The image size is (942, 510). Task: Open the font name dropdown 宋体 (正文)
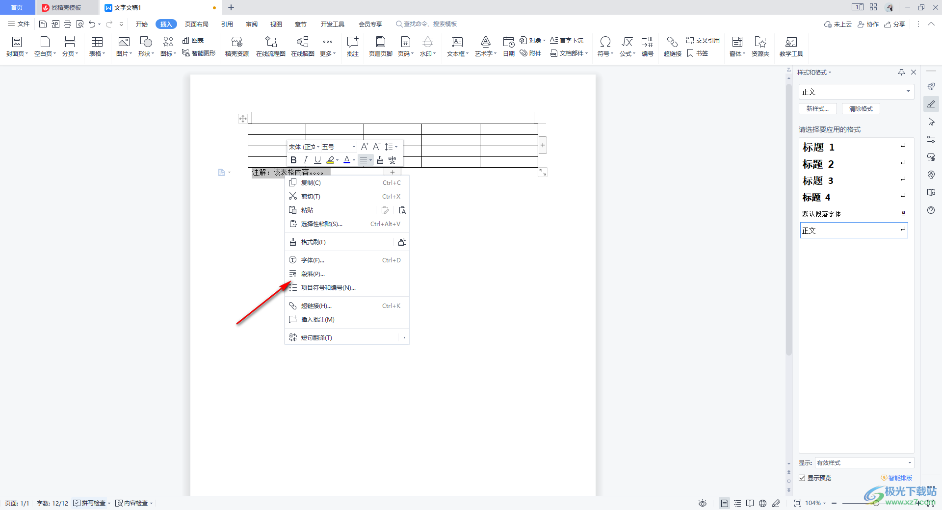[x=304, y=147]
